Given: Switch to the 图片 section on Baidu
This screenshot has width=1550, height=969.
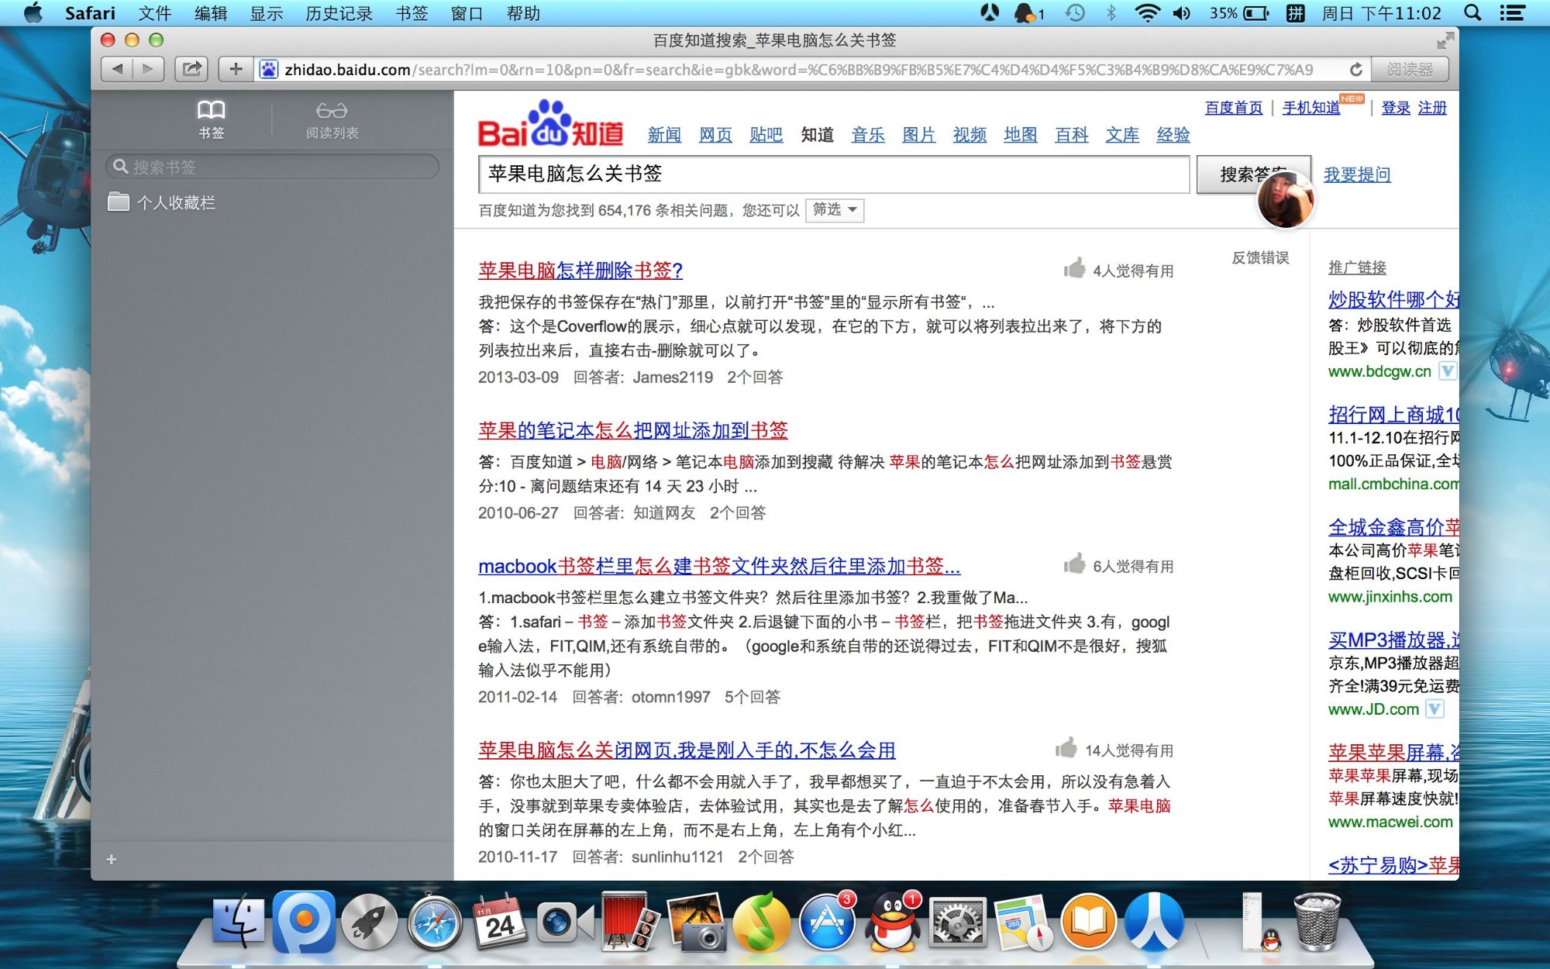Looking at the screenshot, I should [918, 134].
